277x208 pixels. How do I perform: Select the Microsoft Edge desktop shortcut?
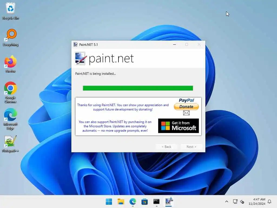pyautogui.click(x=11, y=119)
